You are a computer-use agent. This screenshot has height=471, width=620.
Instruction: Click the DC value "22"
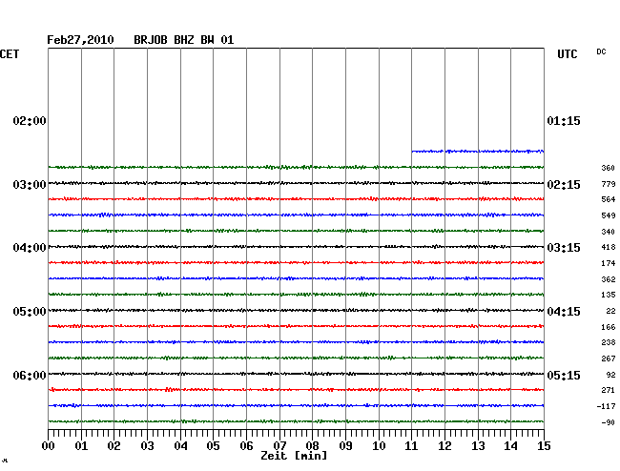(610, 311)
